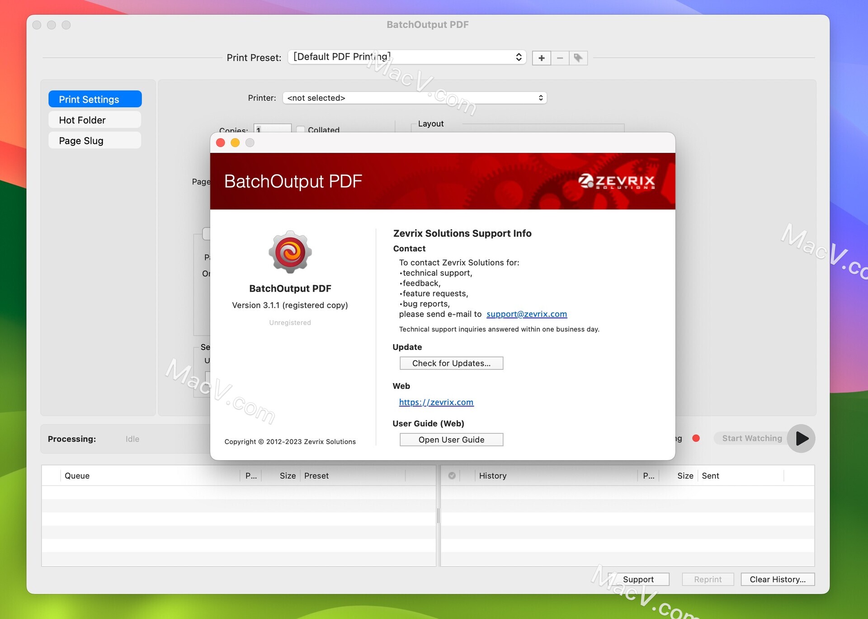The width and height of the screenshot is (868, 619).
Task: Click the add preset plus icon
Action: pos(542,57)
